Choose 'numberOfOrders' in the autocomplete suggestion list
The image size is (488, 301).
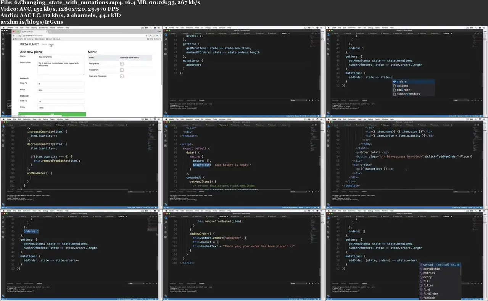414,94
